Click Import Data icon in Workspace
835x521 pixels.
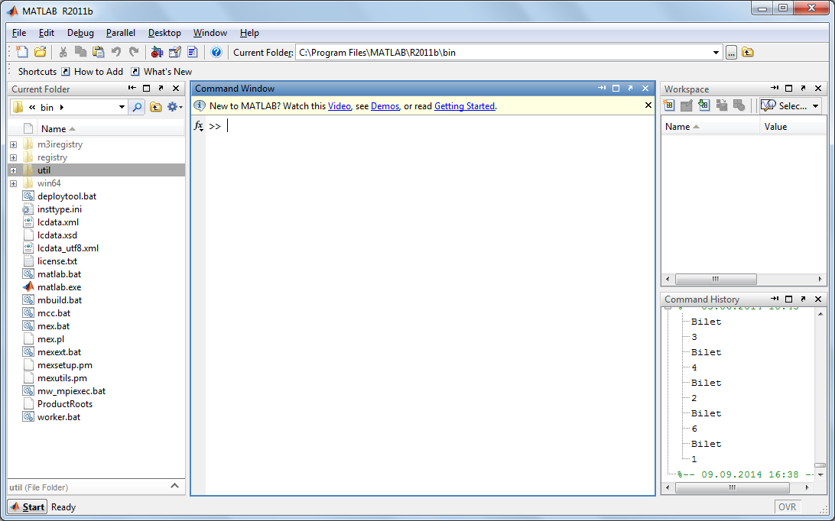coord(704,105)
